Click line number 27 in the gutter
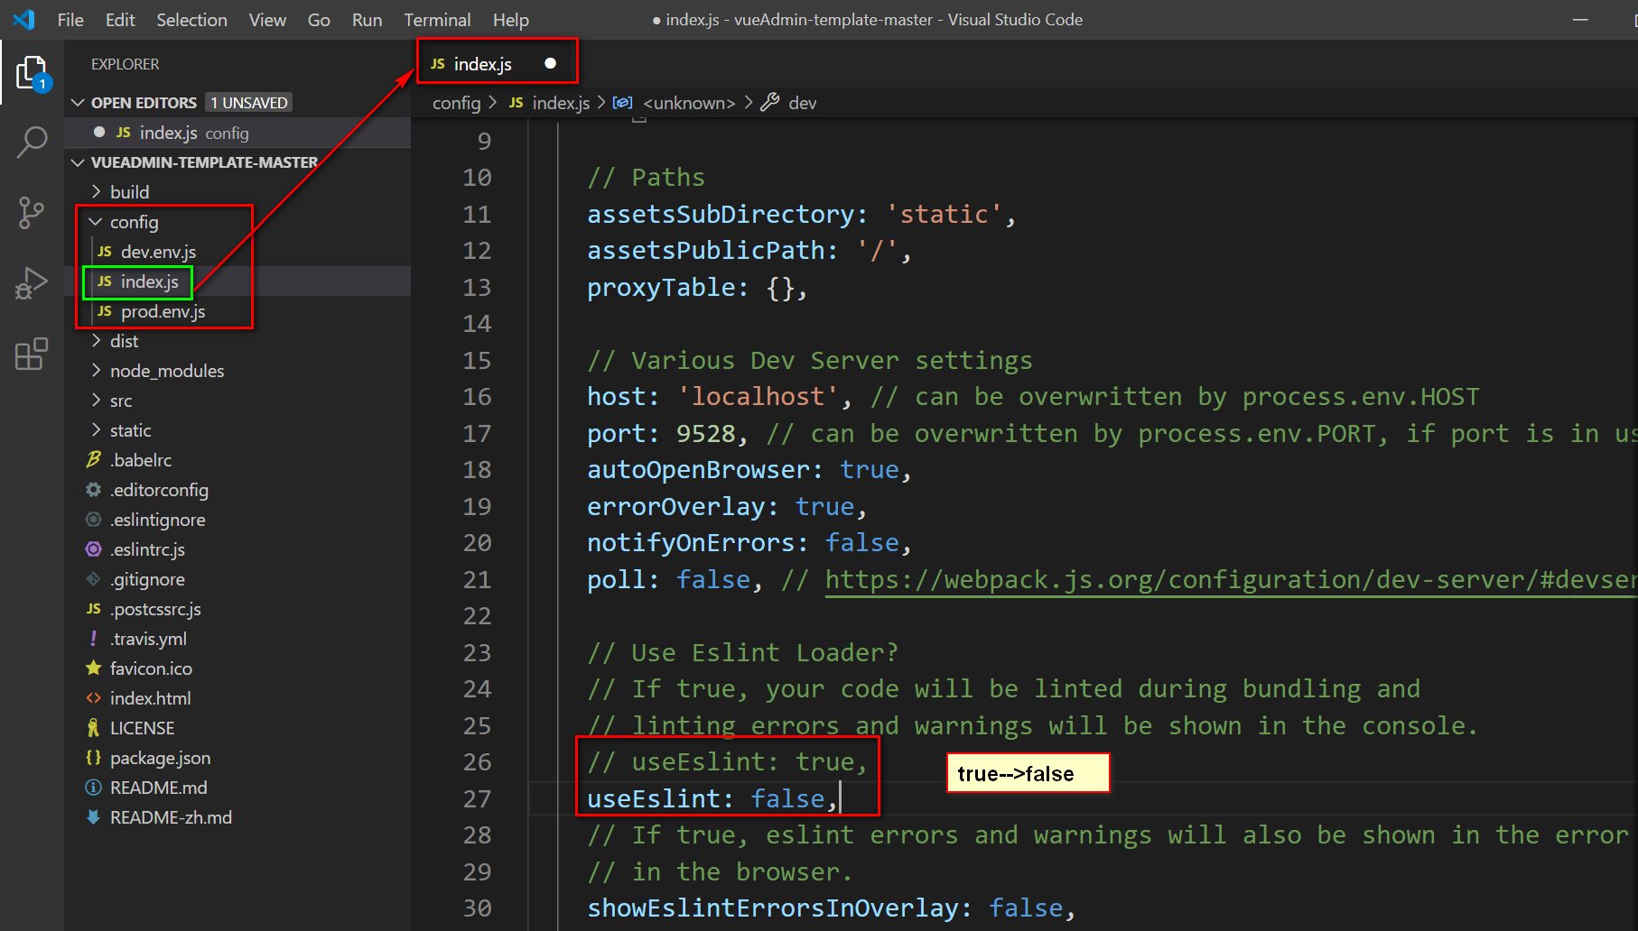Image resolution: width=1638 pixels, height=931 pixels. tap(477, 799)
